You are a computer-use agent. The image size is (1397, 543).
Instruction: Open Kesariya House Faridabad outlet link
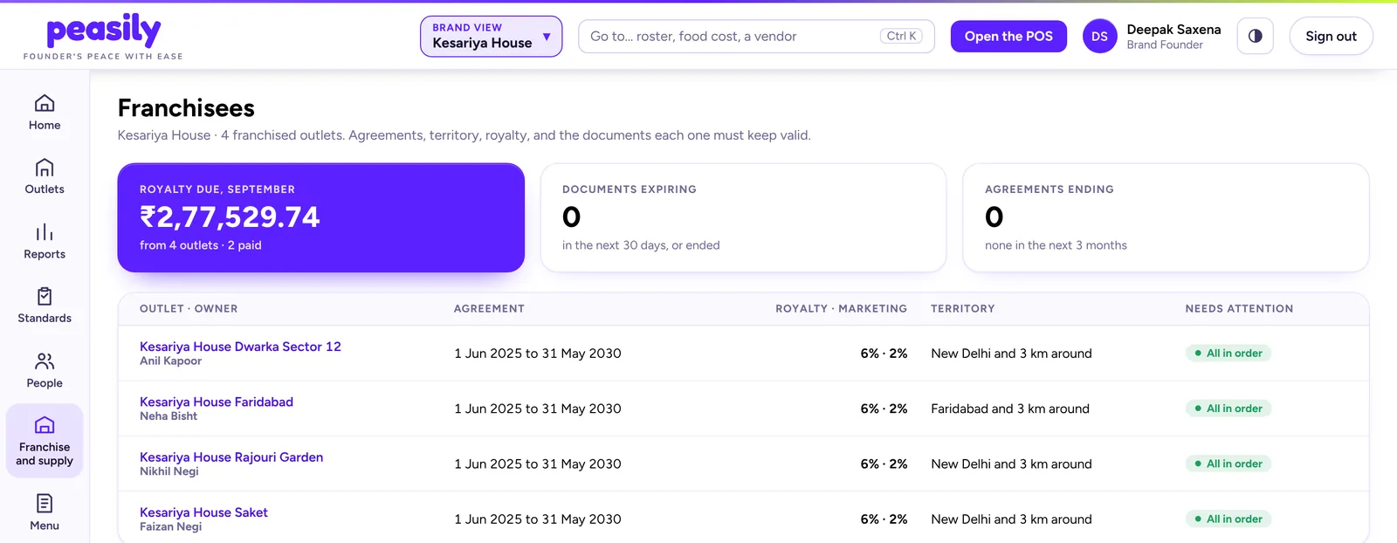click(217, 402)
